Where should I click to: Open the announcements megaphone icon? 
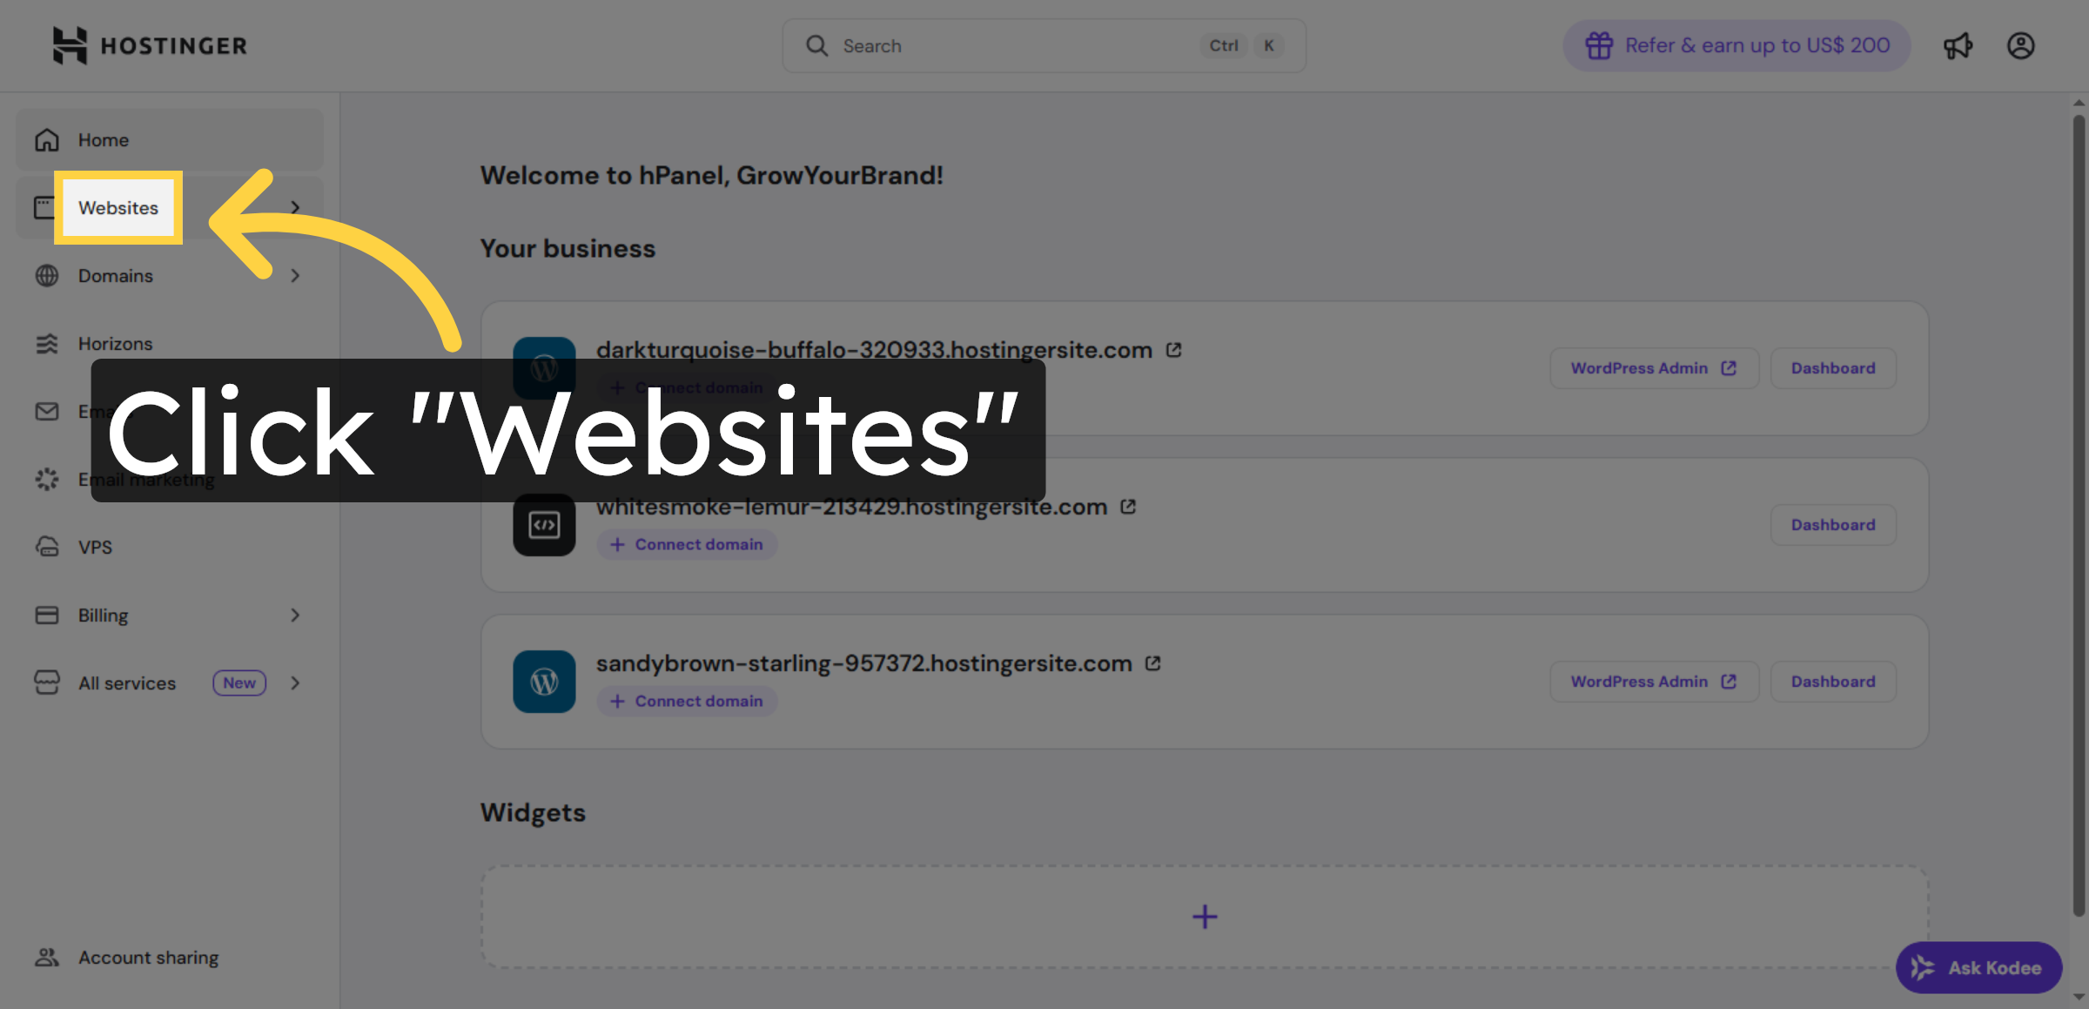point(1958,45)
